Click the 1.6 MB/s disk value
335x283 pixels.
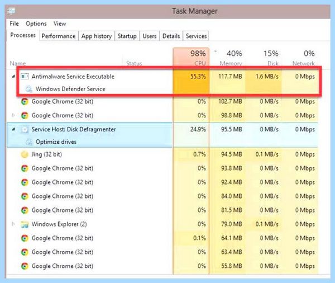tap(267, 77)
